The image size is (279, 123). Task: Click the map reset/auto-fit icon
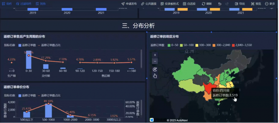pyautogui.click(x=155, y=70)
